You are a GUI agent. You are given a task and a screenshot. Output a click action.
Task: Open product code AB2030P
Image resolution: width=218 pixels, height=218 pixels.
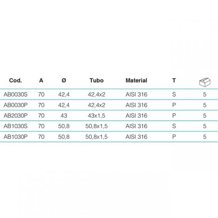pyautogui.click(x=15, y=116)
